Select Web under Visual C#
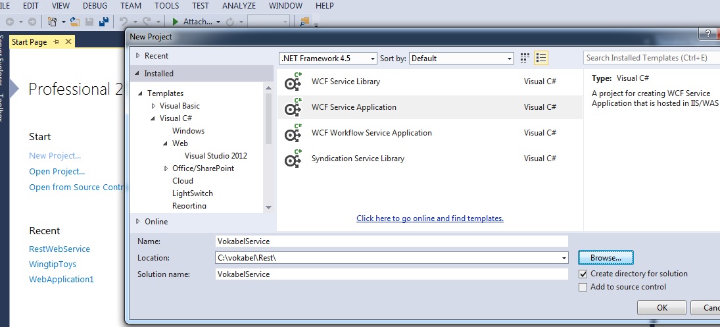720x327 pixels. (180, 143)
